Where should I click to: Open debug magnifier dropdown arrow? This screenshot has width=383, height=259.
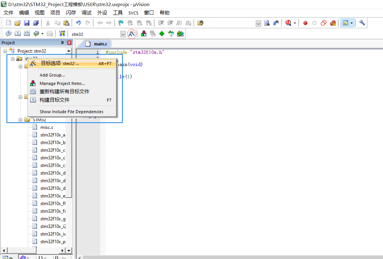coord(294,23)
